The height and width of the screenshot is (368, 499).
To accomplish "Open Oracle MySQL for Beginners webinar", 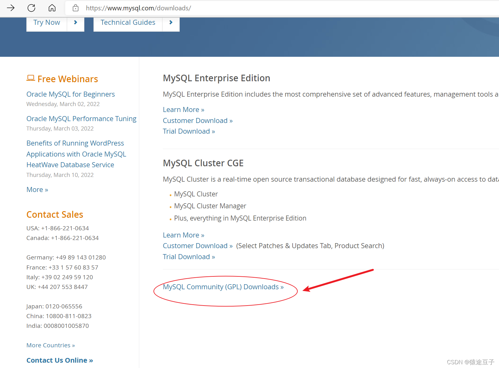I will click(71, 94).
